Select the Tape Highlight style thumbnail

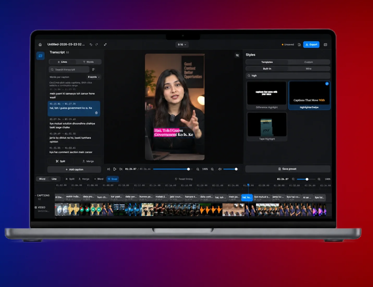[267, 125]
